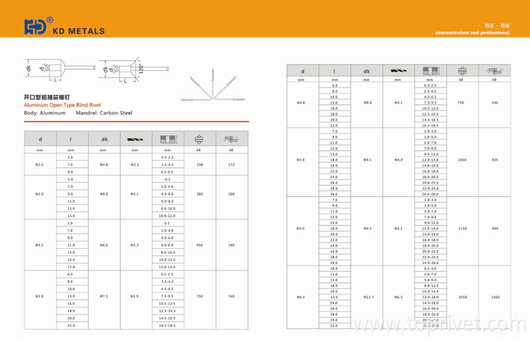Select the 'Φ2.4' diameter cell
The image size is (530, 340).
tap(40, 165)
